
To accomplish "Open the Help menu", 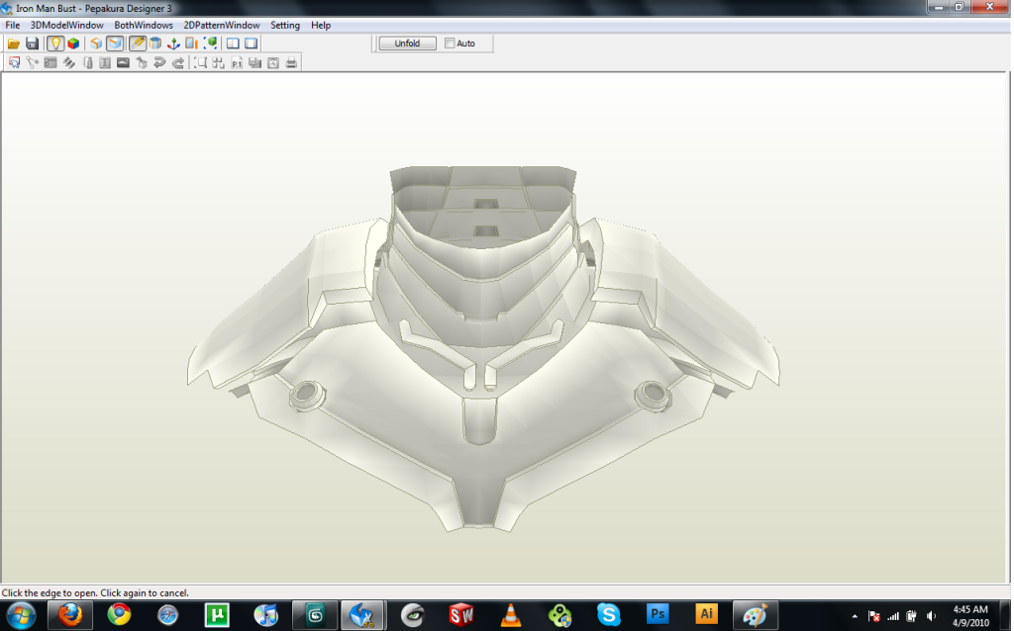I will click(321, 25).
